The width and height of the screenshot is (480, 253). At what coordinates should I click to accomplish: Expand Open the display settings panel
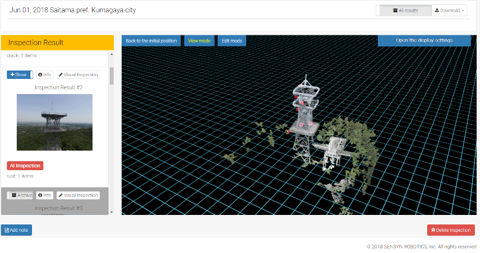424,40
